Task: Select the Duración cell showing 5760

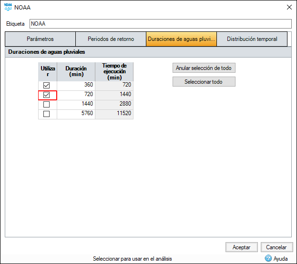Action: (x=76, y=114)
